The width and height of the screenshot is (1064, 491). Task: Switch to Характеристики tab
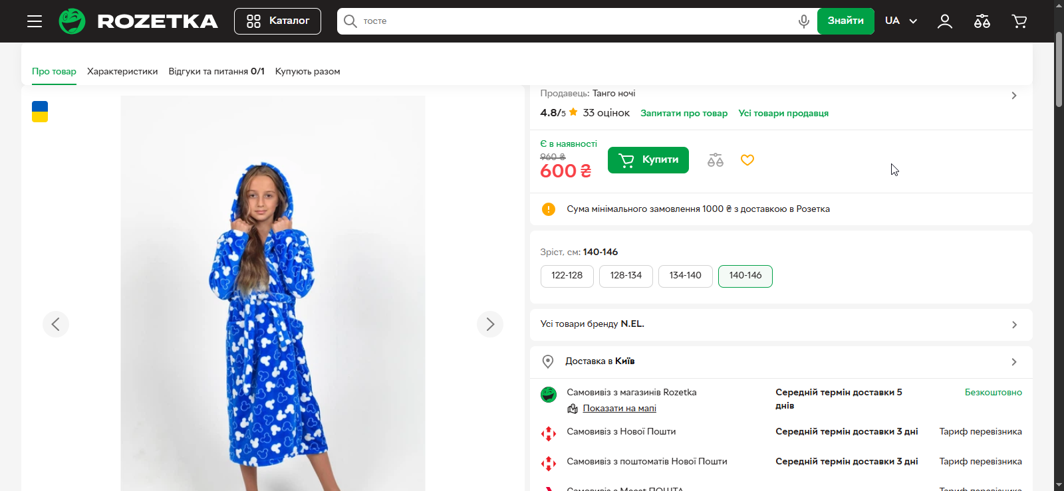(122, 71)
